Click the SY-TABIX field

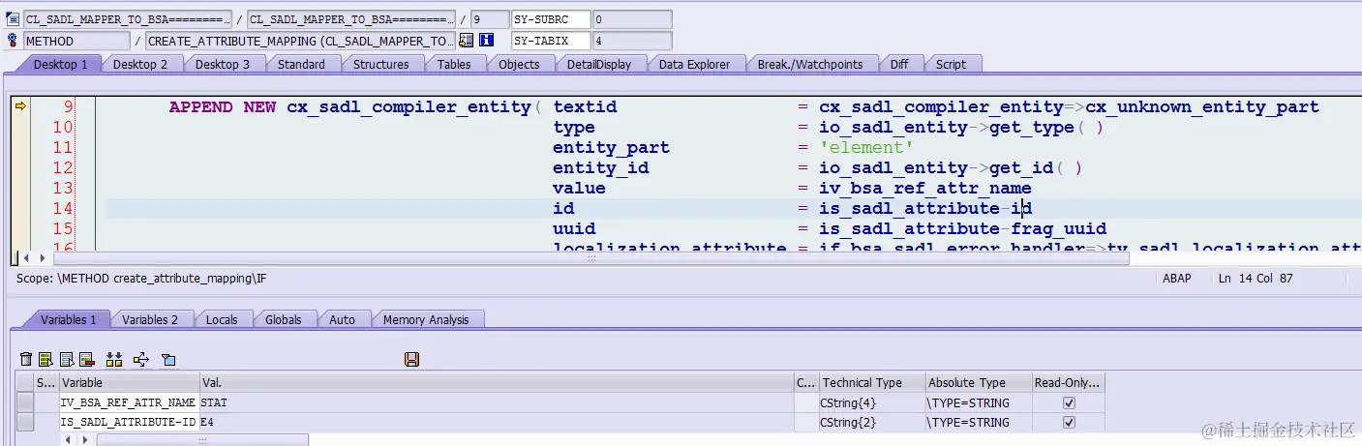(551, 41)
